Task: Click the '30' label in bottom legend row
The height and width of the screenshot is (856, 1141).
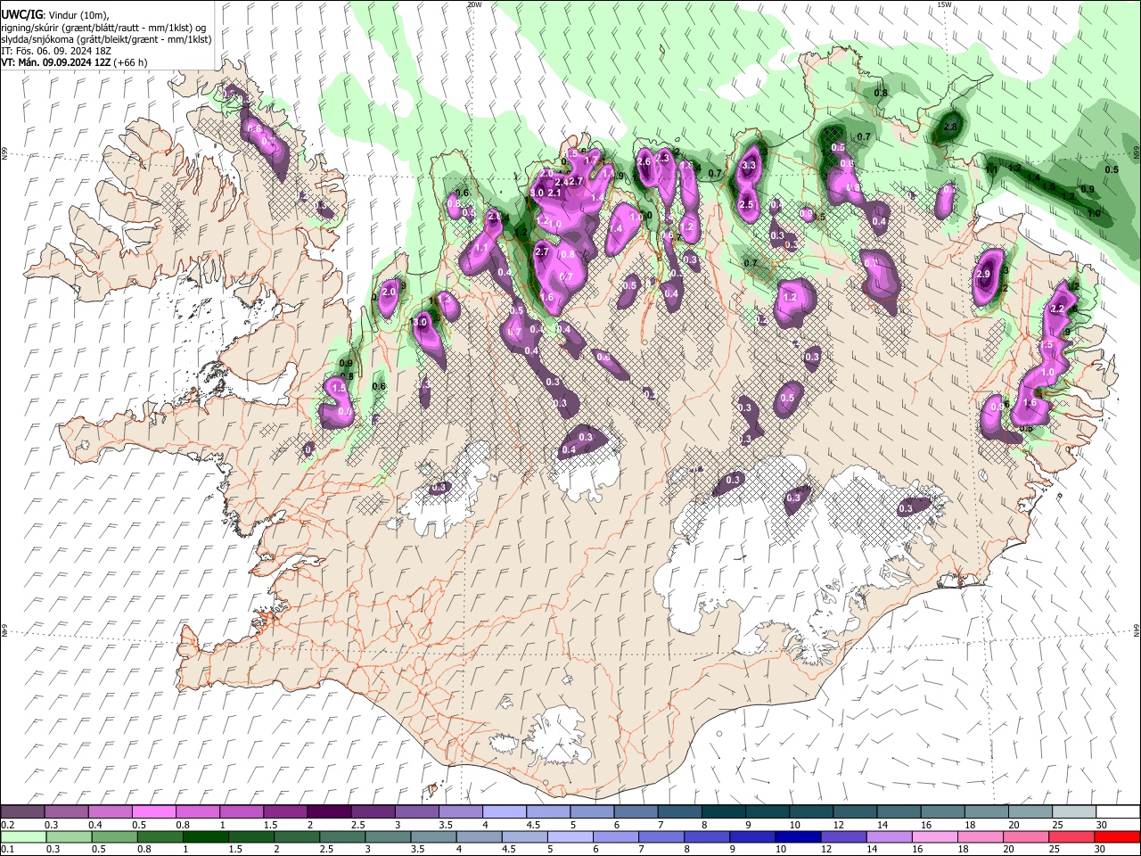Action: pyautogui.click(x=1102, y=849)
